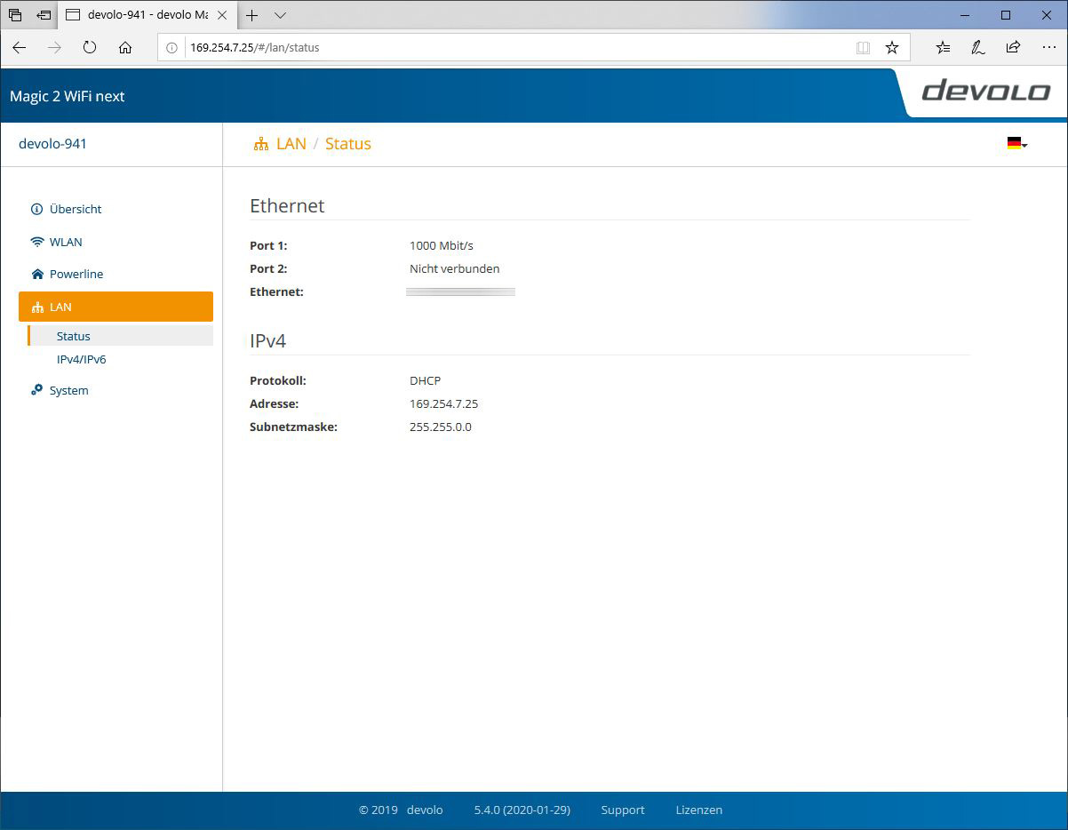
Task: Click the set tabs aside icon
Action: point(44,15)
